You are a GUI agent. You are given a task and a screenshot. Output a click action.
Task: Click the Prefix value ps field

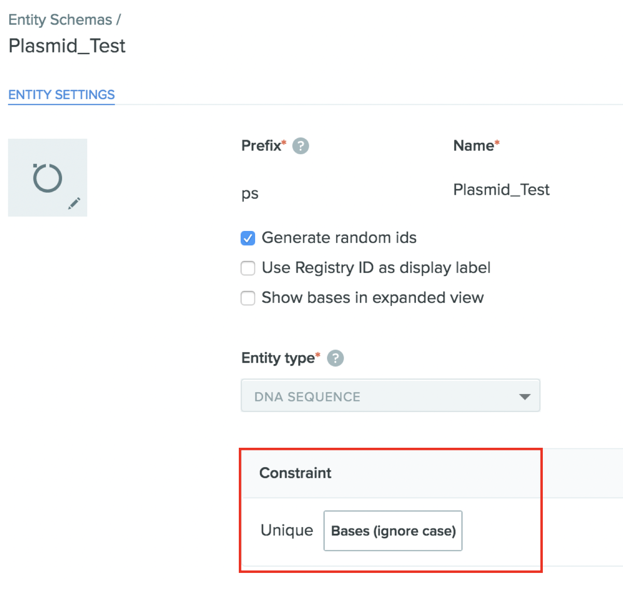point(250,193)
